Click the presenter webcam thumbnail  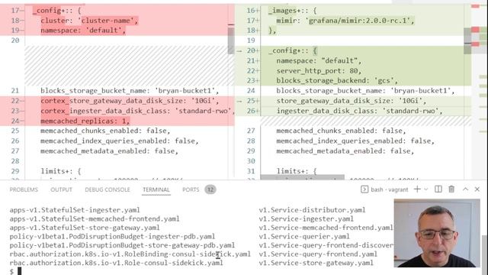click(437, 233)
